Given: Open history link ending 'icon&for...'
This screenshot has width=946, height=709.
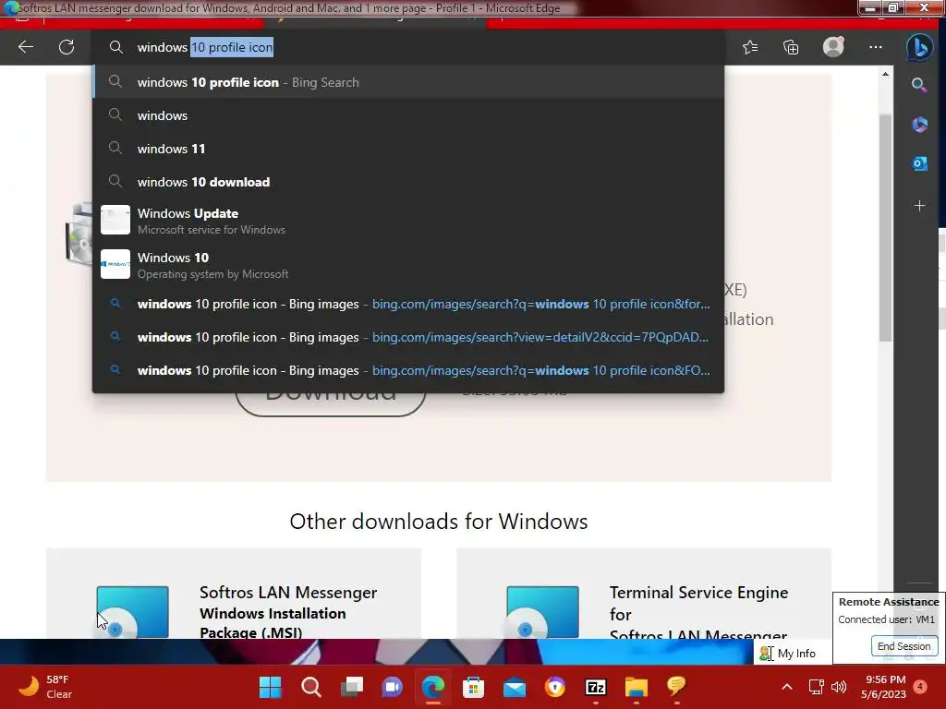Looking at the screenshot, I should [408, 304].
